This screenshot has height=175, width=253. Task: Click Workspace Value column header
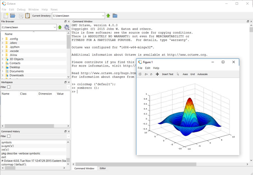click(x=60, y=94)
